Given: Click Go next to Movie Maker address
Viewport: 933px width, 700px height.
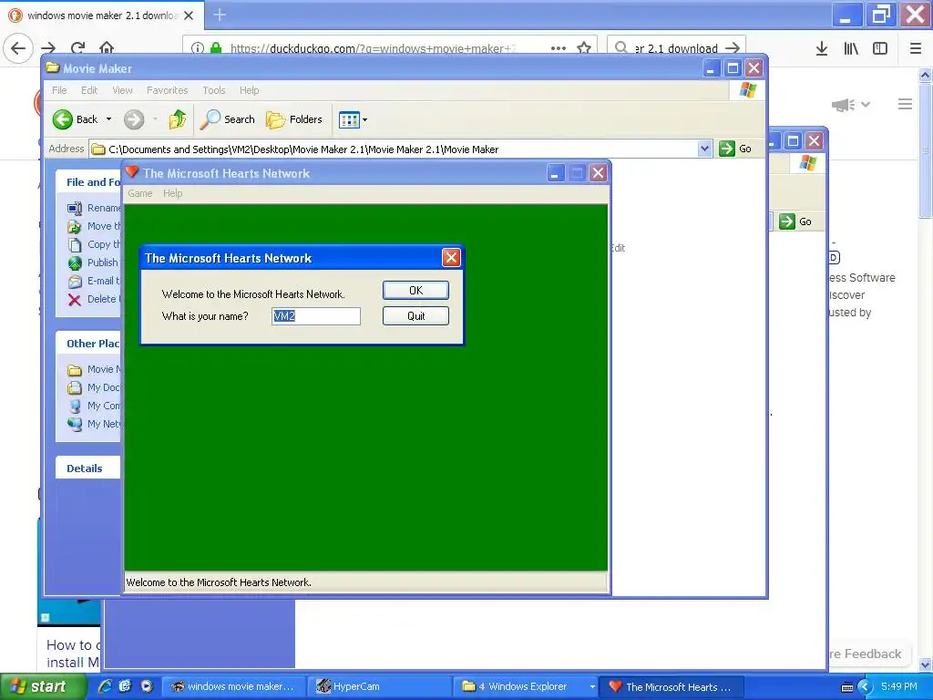Looking at the screenshot, I should (x=735, y=149).
